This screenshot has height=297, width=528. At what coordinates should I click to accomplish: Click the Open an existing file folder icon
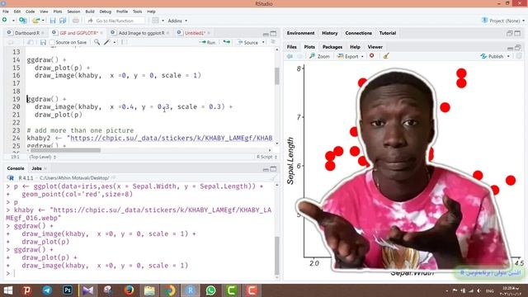[x=35, y=21]
